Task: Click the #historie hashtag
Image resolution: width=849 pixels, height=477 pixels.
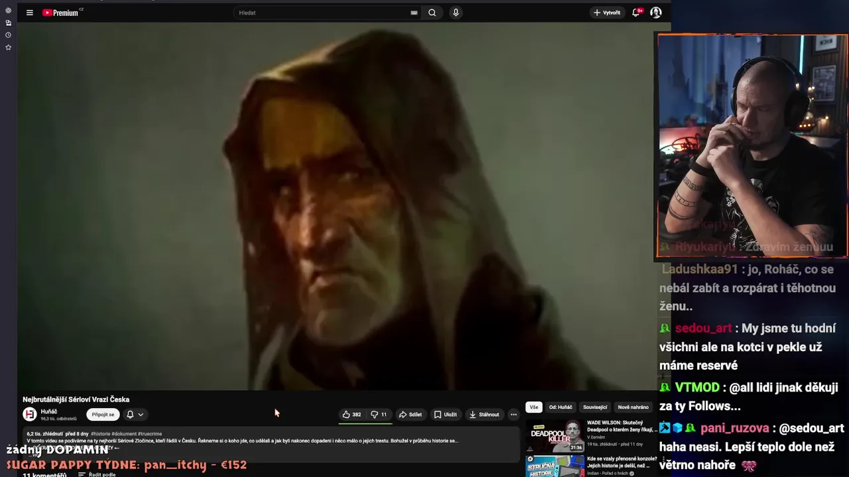Action: point(100,434)
